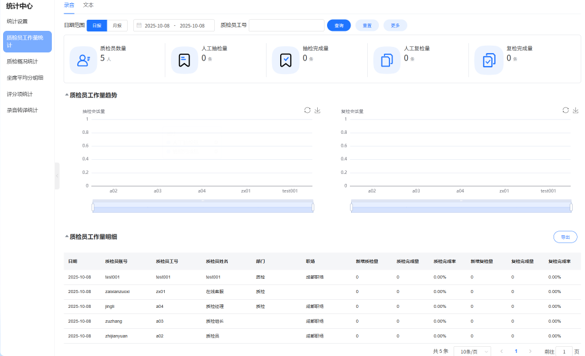Click the 共 5 条 total count text

pos(441,351)
